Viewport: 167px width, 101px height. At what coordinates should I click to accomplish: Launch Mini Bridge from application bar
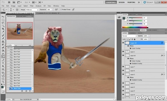click(x=14, y=2)
